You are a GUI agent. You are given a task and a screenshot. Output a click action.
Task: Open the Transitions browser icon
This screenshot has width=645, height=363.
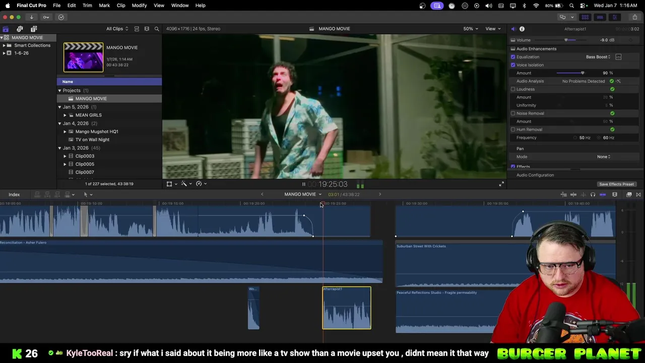[638, 195]
